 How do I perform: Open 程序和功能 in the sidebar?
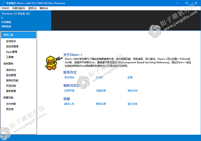click(12, 81)
